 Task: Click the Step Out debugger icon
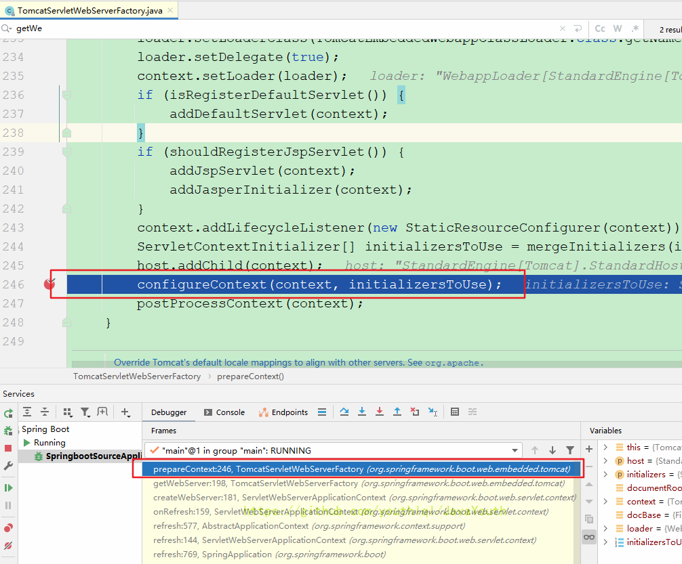point(397,412)
